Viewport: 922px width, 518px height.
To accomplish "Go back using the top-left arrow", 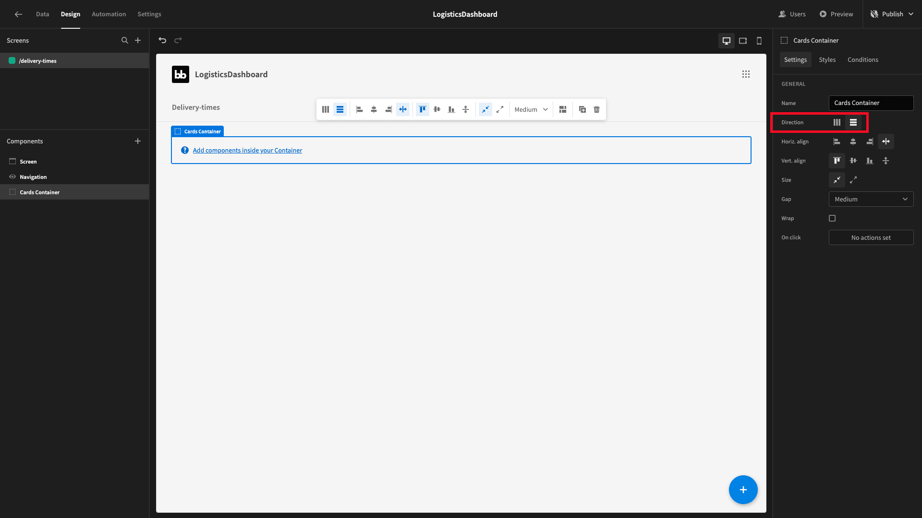I will (18, 14).
